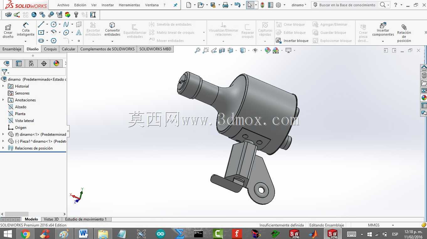
Task: Switch to the PropertyManager panel tab
Action: pyautogui.click(x=19, y=64)
